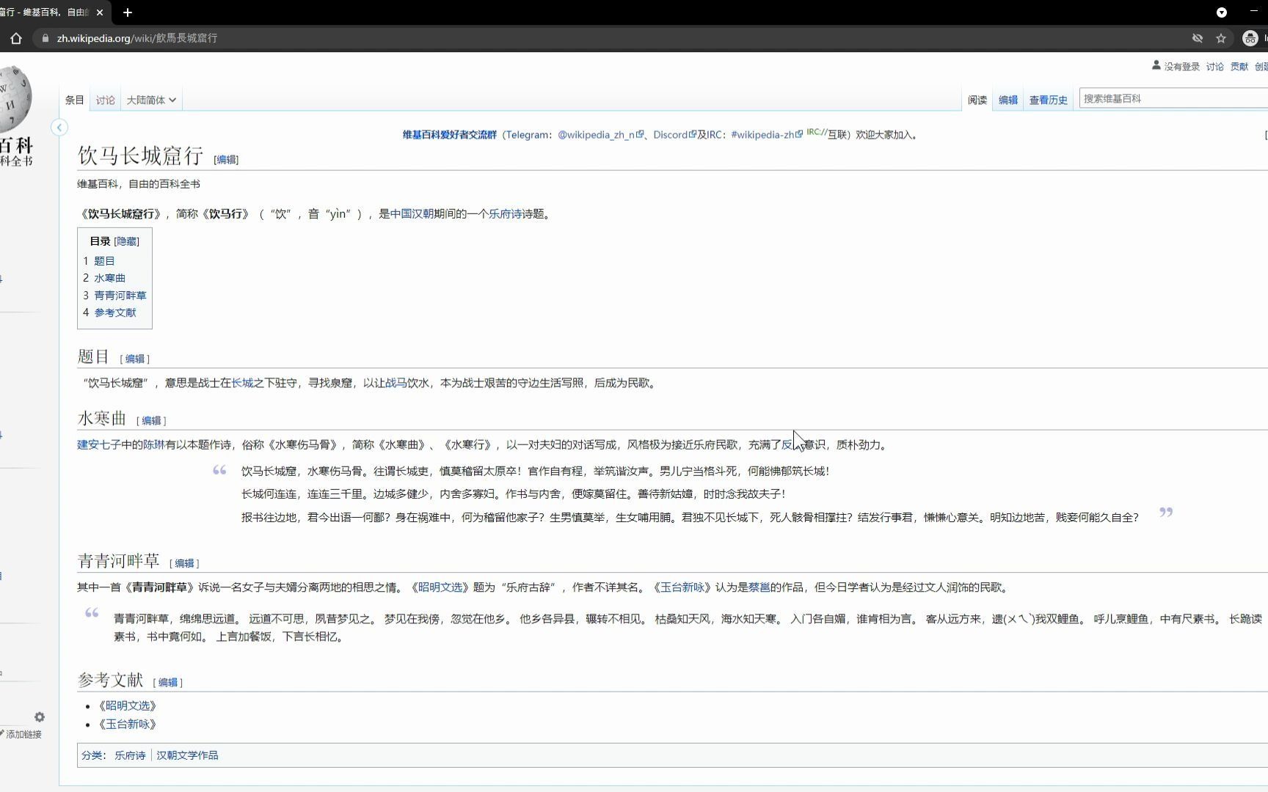Click the 搜索维基百科 search field

pyautogui.click(x=1173, y=98)
